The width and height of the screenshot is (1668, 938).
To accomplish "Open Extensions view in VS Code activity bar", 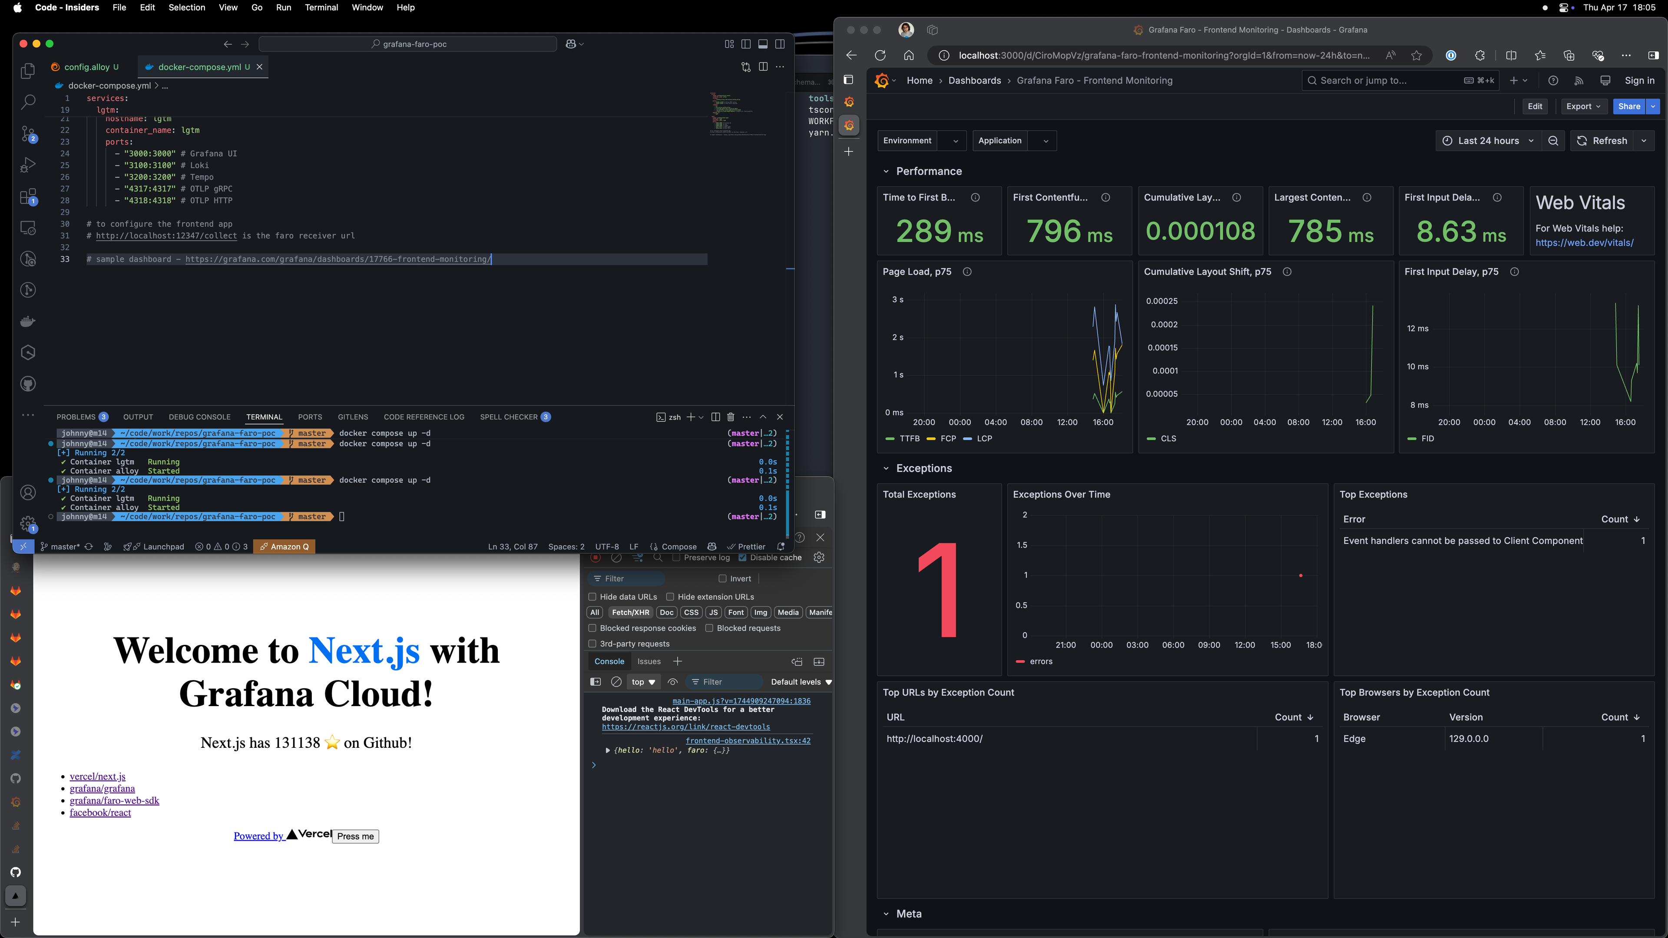I will [28, 196].
